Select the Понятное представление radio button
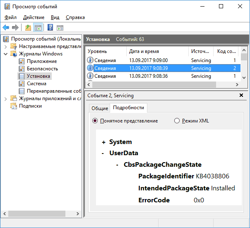Screen dimensions: 250x228 tap(95, 121)
